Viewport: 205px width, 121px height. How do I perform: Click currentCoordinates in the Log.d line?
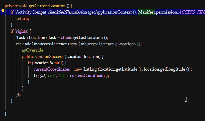coord(88,75)
